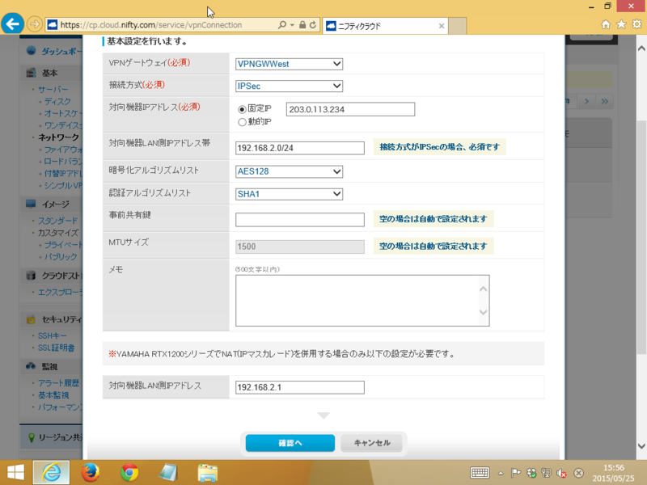Launch Firefox from the taskbar
The width and height of the screenshot is (647, 485).
89,472
